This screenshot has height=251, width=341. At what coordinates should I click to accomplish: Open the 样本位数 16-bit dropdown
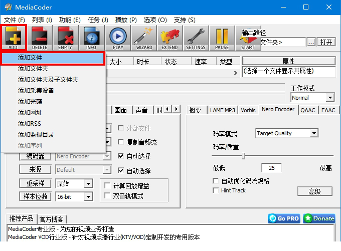click(x=74, y=197)
